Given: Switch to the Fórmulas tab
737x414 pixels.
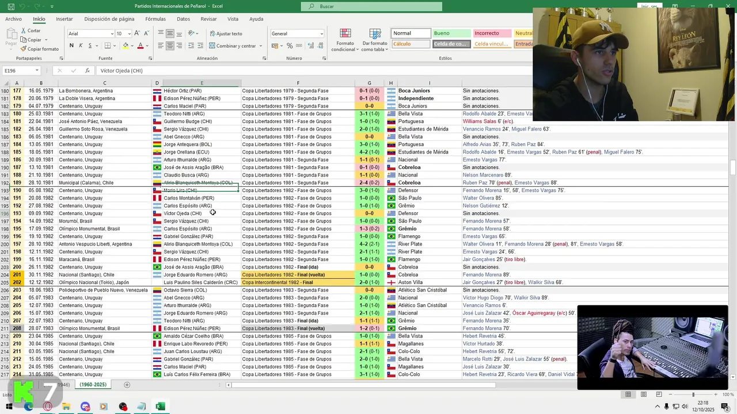Looking at the screenshot, I should pos(155,19).
